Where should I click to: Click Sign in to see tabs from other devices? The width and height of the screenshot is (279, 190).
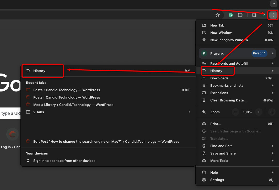click(64, 161)
